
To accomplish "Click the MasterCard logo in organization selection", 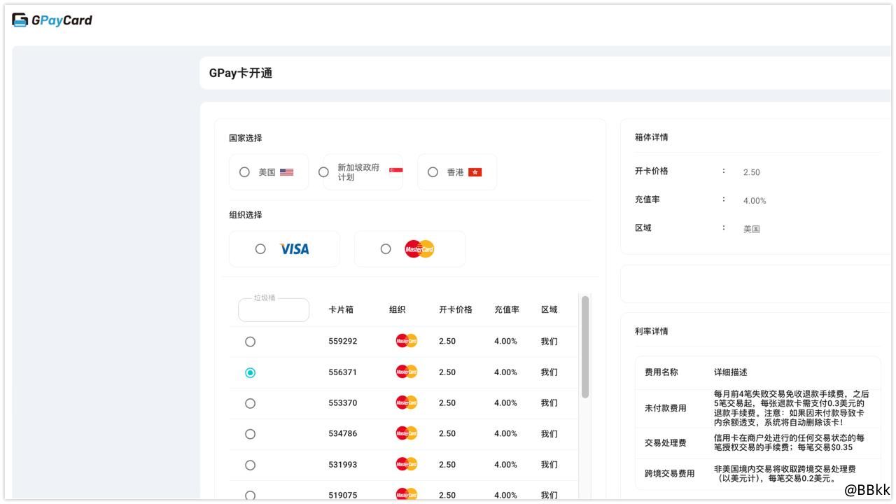I will (419, 248).
